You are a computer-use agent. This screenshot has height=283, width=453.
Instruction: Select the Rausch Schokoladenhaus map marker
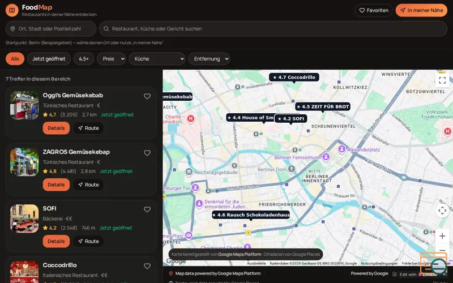coord(251,215)
